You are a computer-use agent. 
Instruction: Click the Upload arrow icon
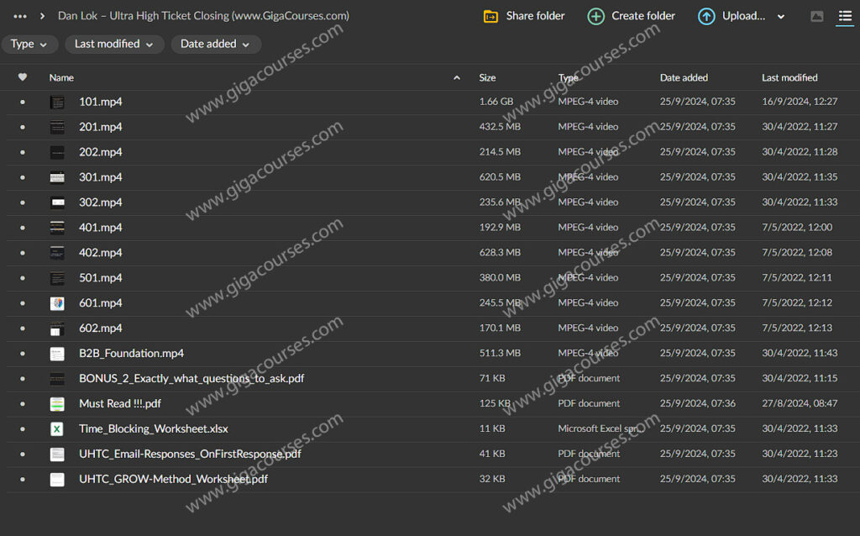pyautogui.click(x=706, y=16)
